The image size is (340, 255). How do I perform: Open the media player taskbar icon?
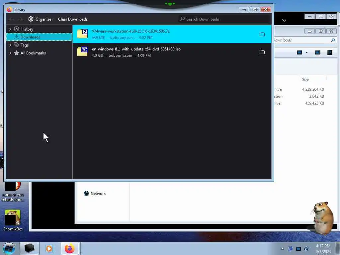point(49,248)
